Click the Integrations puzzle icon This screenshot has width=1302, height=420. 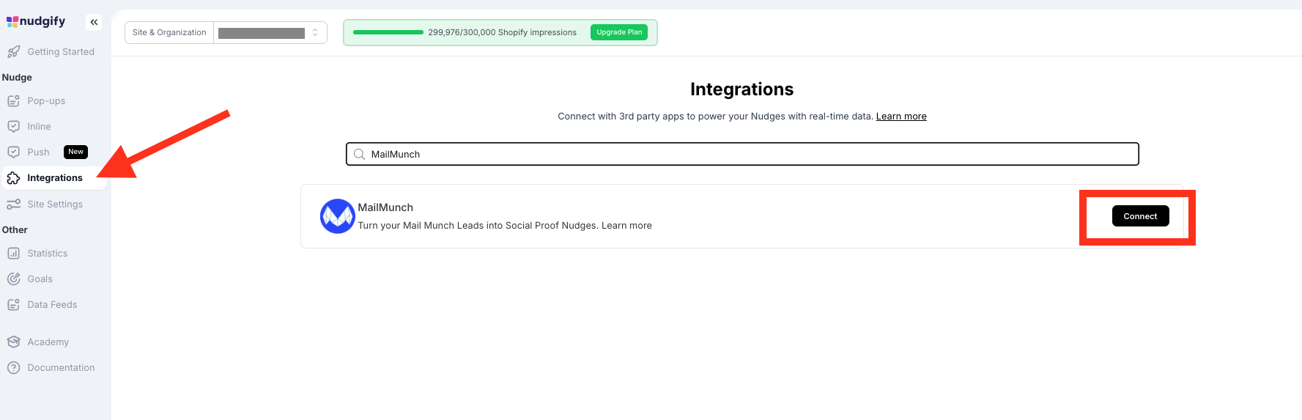[x=13, y=178]
